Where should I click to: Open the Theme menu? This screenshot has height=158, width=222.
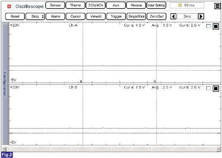coord(75,5)
